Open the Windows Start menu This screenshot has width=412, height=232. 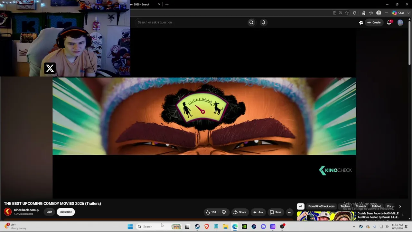tap(130, 227)
